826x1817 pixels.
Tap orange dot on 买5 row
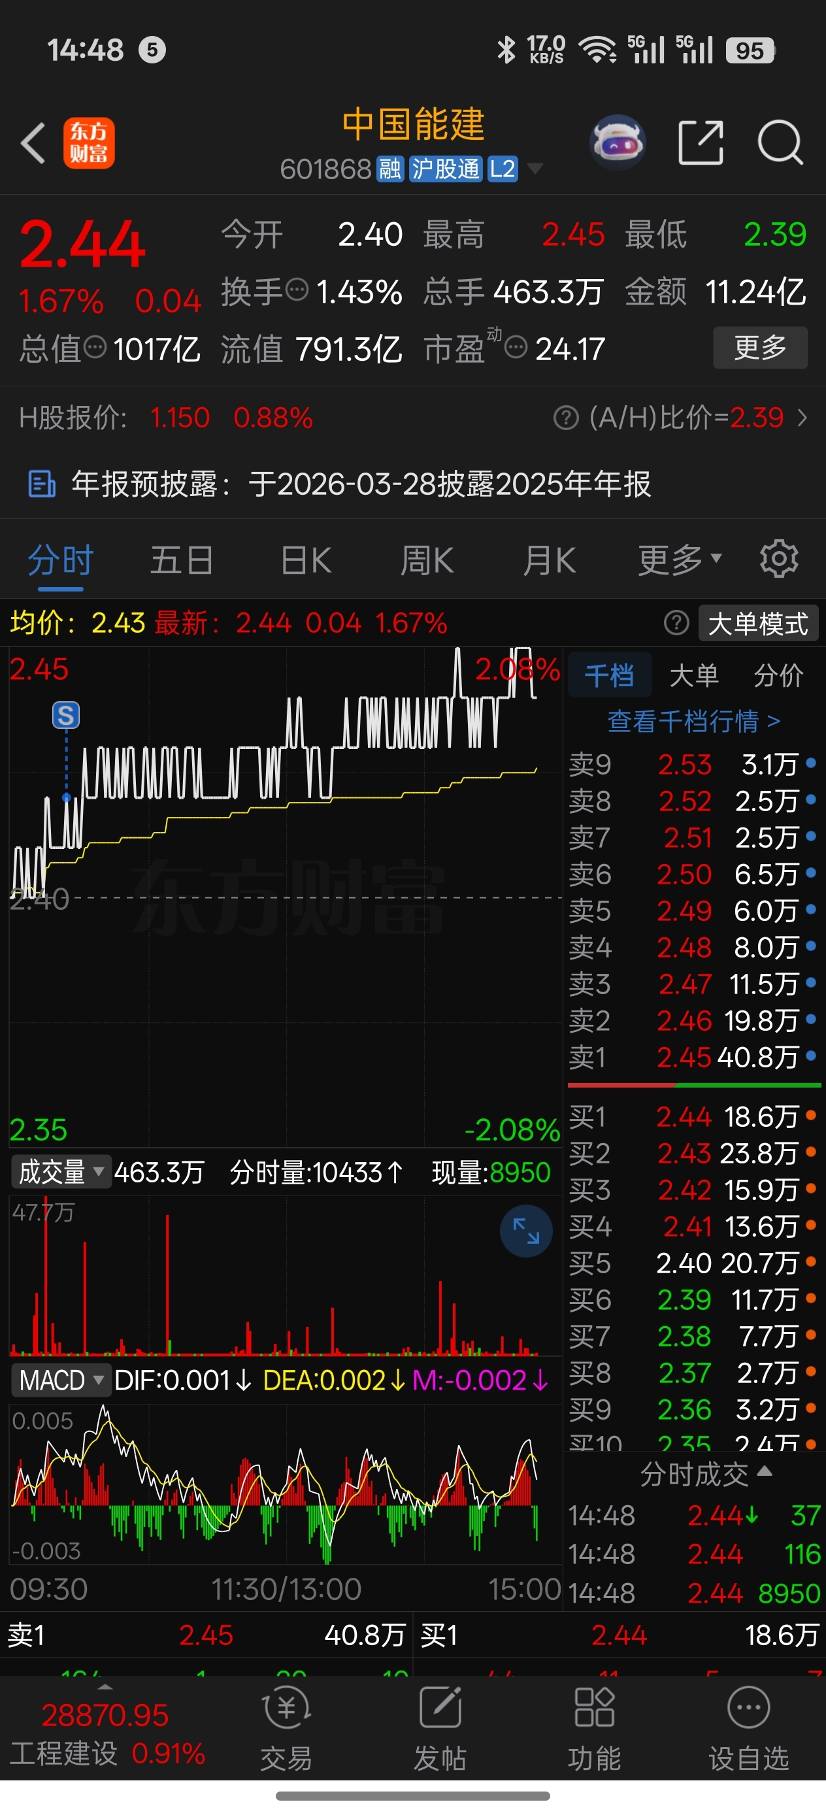811,1261
